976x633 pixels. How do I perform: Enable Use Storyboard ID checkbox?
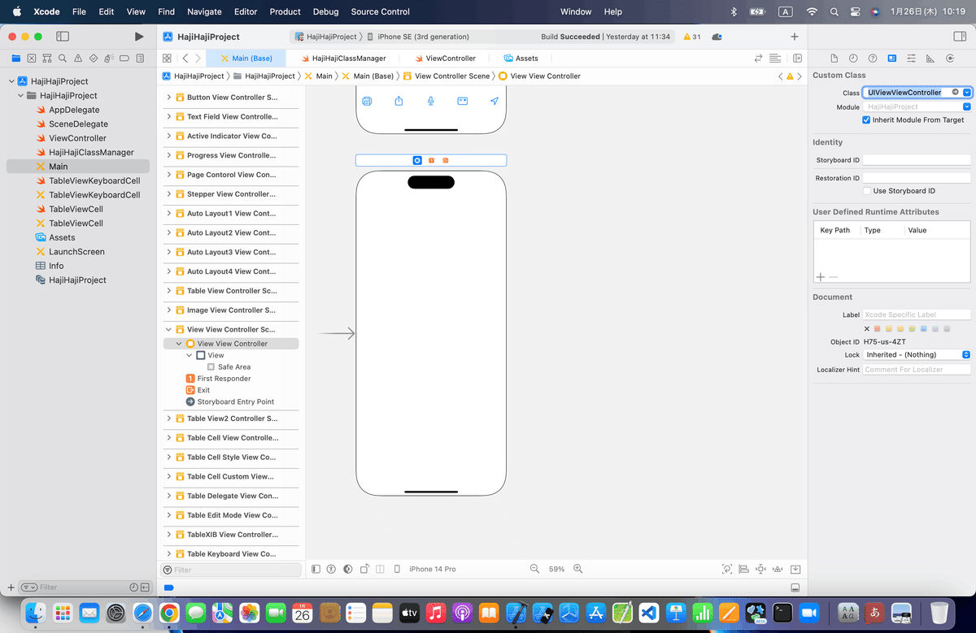point(867,191)
